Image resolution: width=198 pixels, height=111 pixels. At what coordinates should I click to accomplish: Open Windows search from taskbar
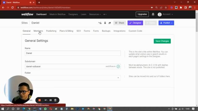(x=8, y=109)
